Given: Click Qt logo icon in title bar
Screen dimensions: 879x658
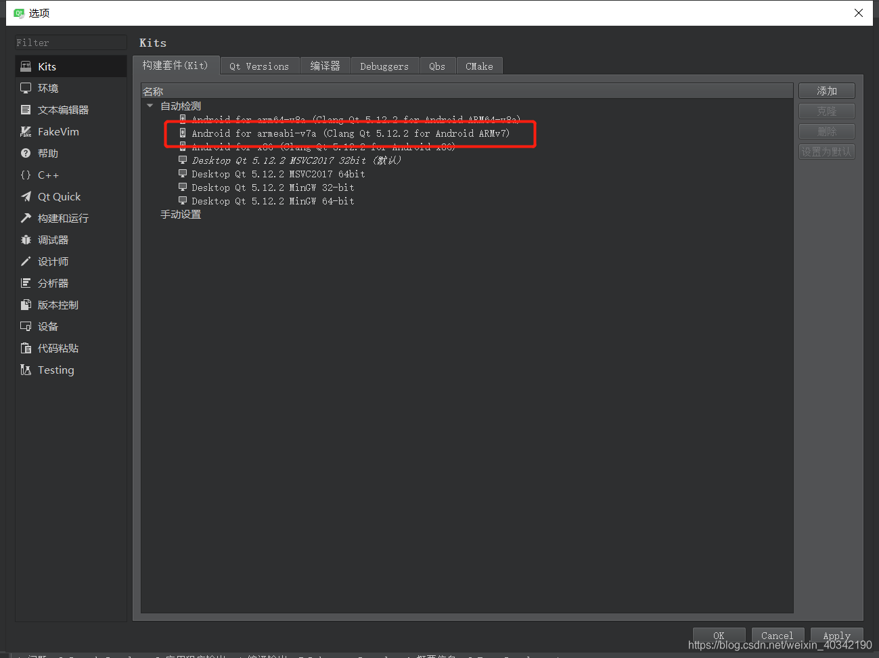Looking at the screenshot, I should (x=19, y=13).
